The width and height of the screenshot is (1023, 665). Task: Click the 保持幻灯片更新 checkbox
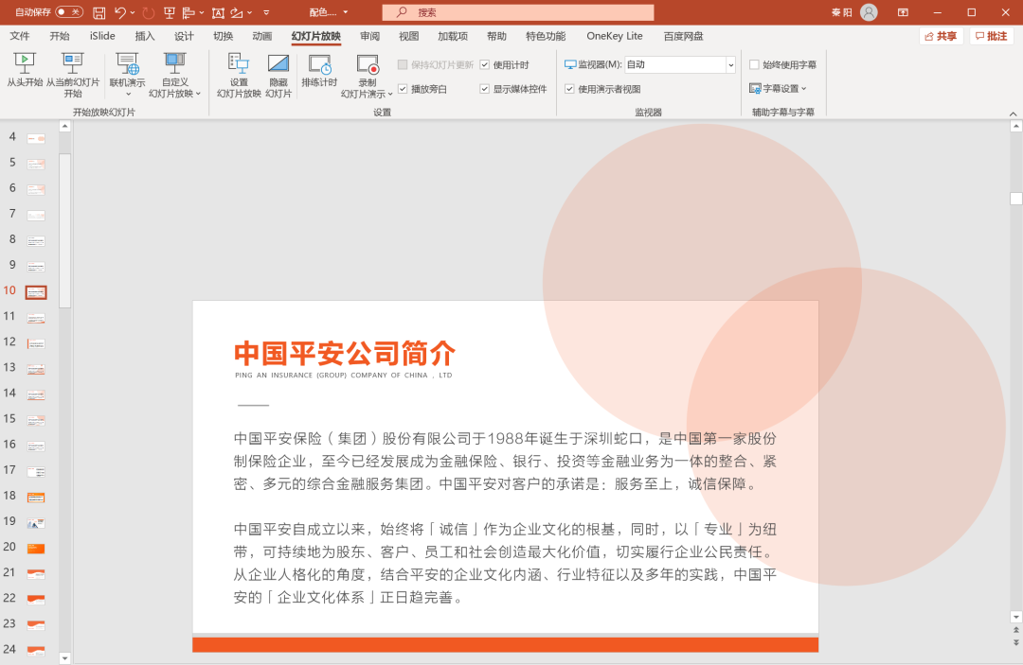[x=403, y=64]
